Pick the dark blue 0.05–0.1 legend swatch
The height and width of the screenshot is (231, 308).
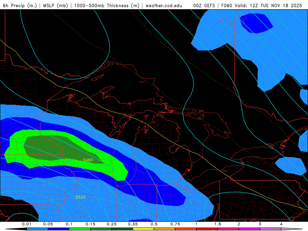(59, 229)
